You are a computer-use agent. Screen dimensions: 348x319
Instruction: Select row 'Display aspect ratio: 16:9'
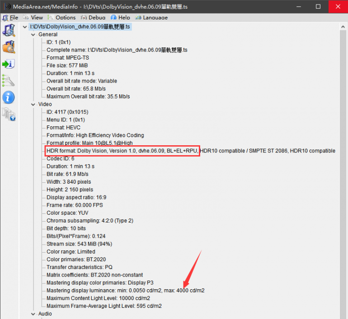coord(76,197)
